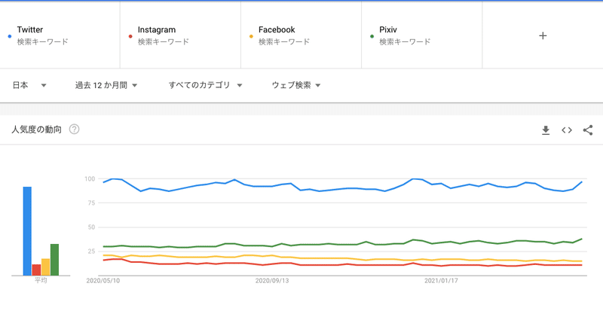This screenshot has height=320, width=603.
Task: Expand the 日本 region dropdown
Action: [29, 86]
